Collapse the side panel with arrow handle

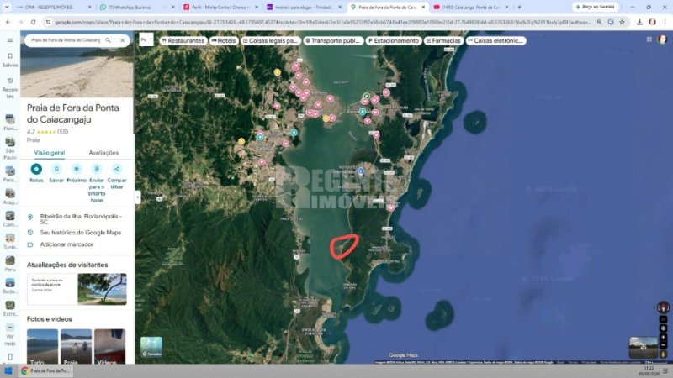138,197
